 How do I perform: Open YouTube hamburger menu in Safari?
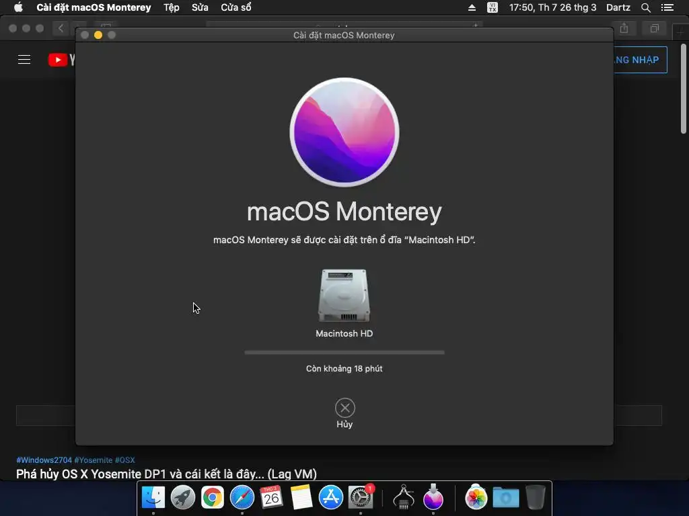[24, 60]
